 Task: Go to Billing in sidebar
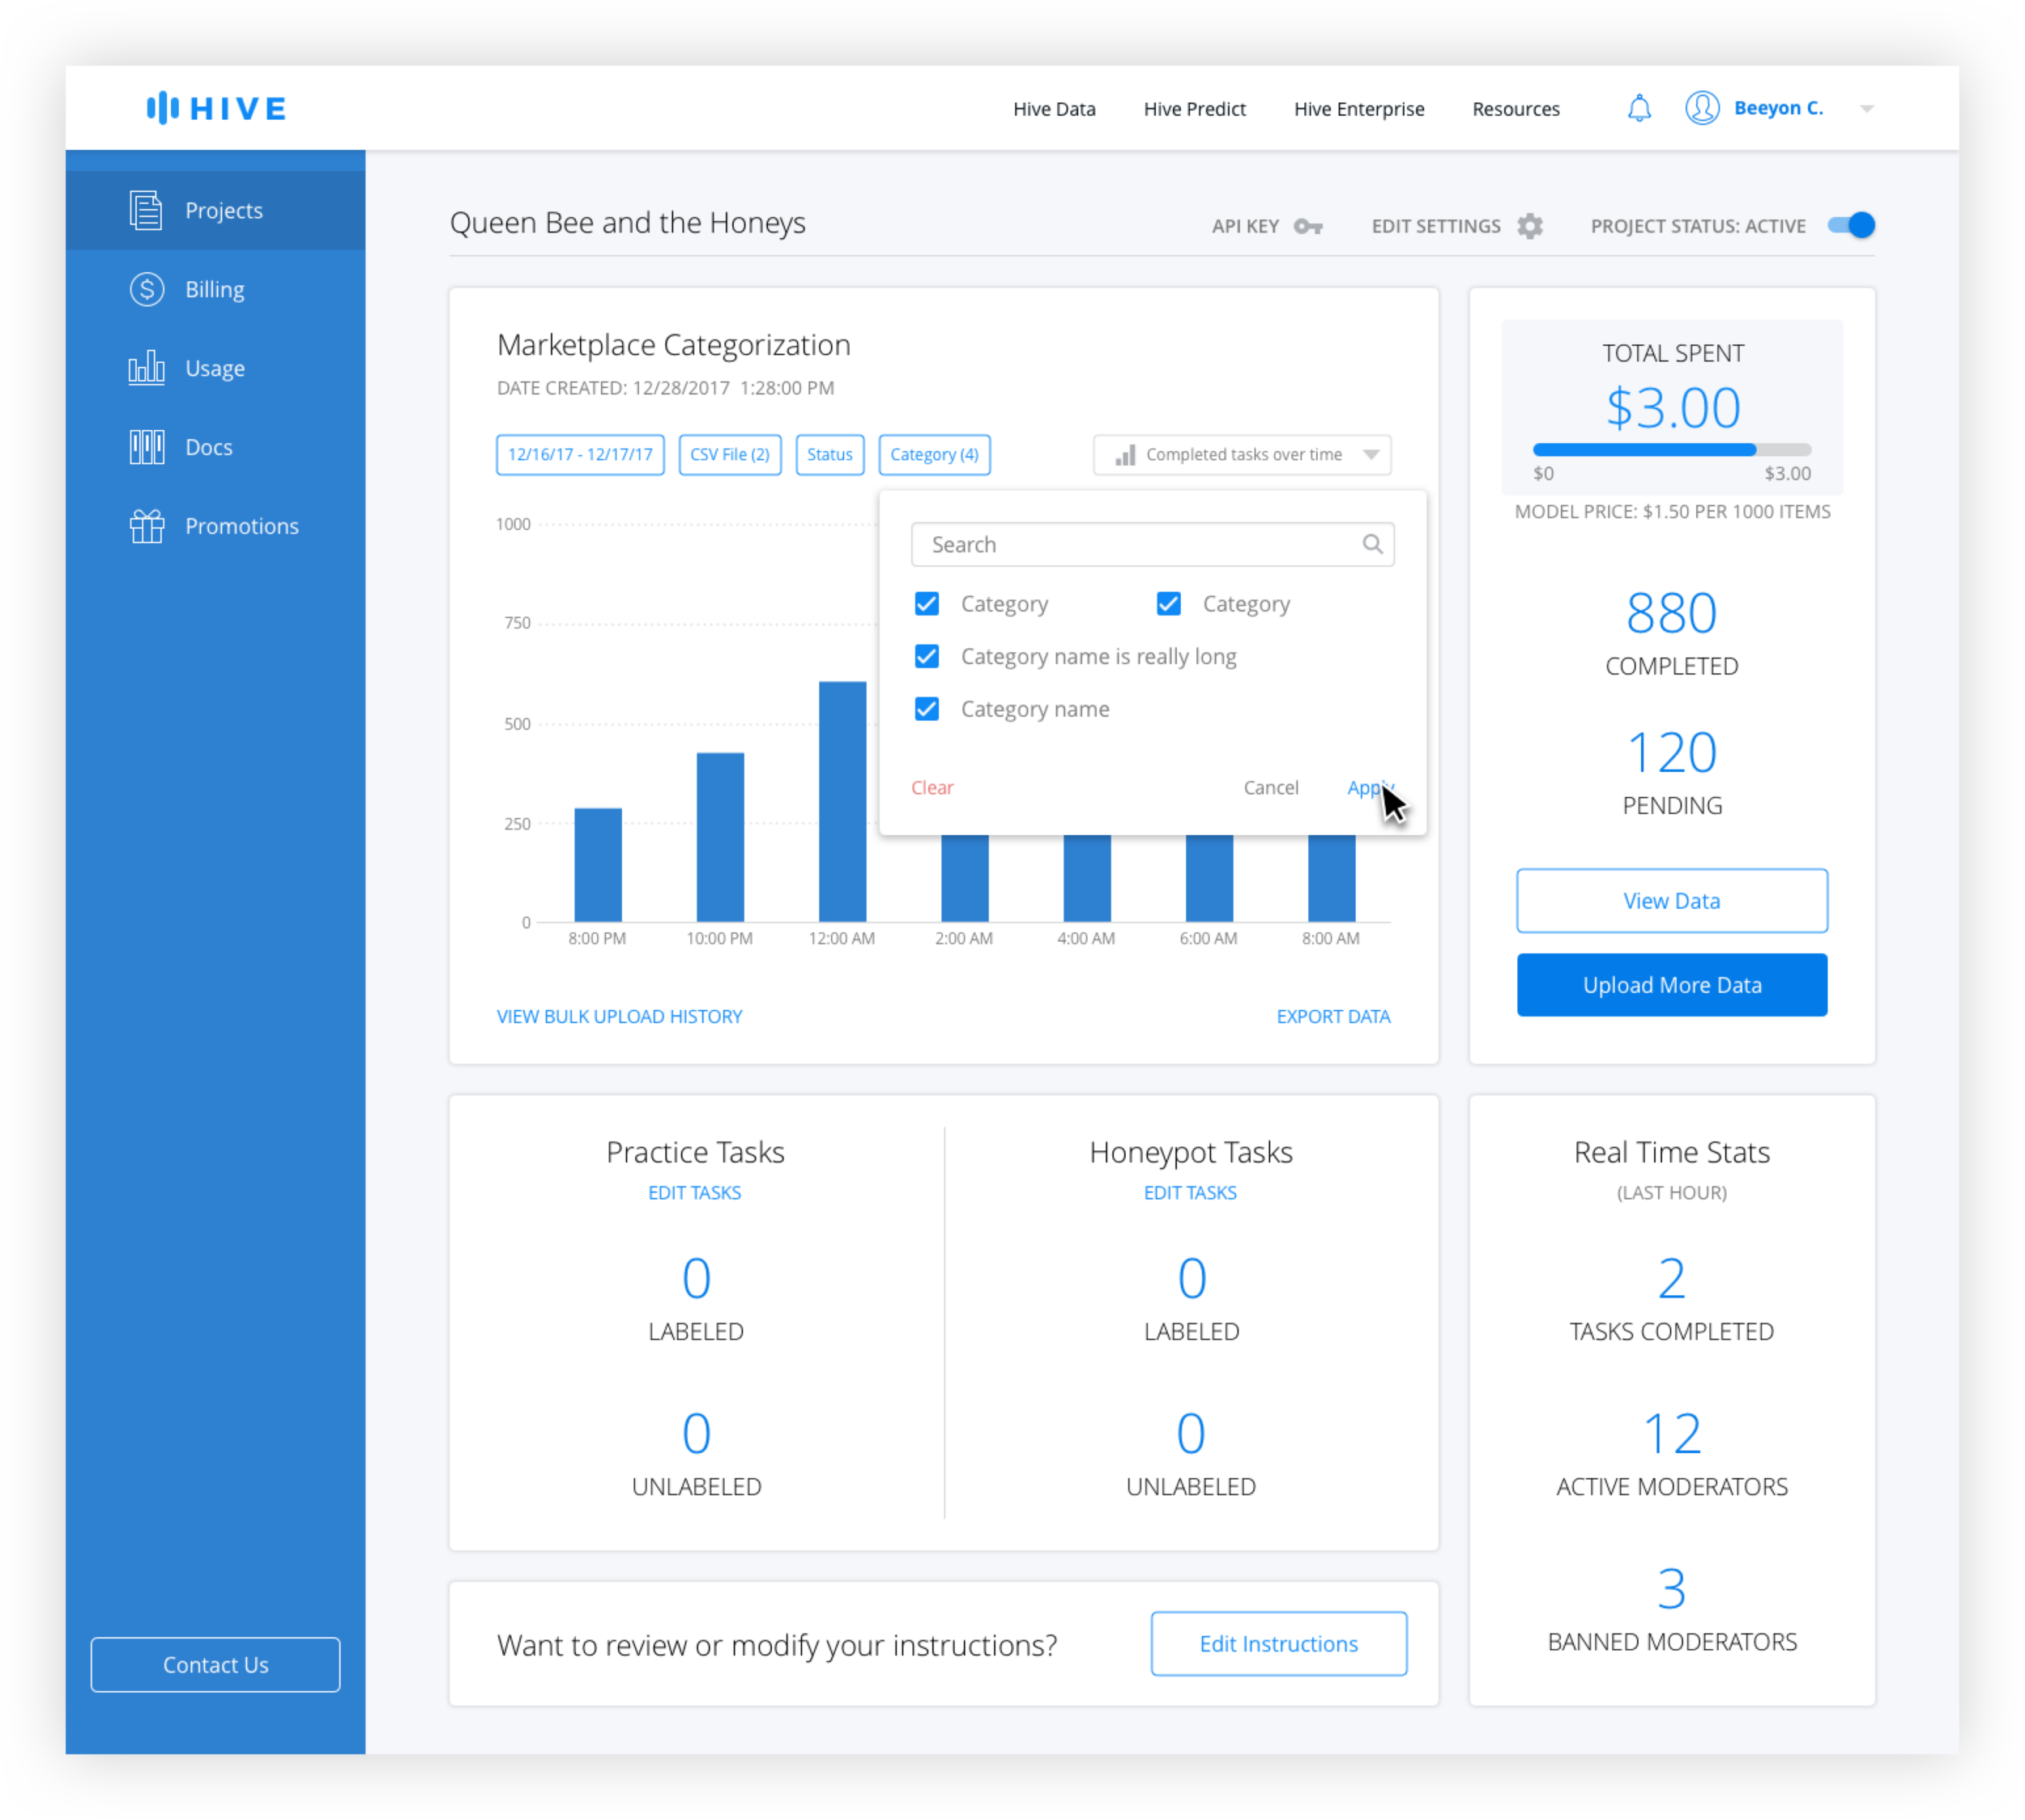(x=215, y=289)
